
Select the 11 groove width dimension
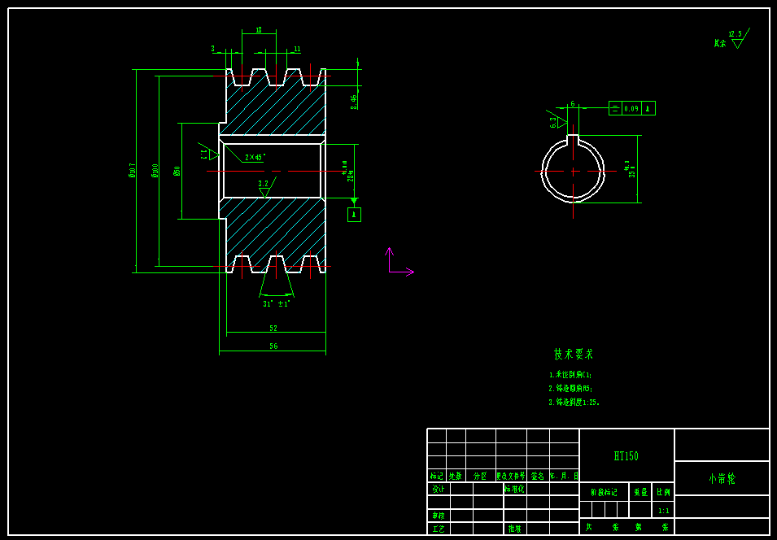pyautogui.click(x=297, y=49)
